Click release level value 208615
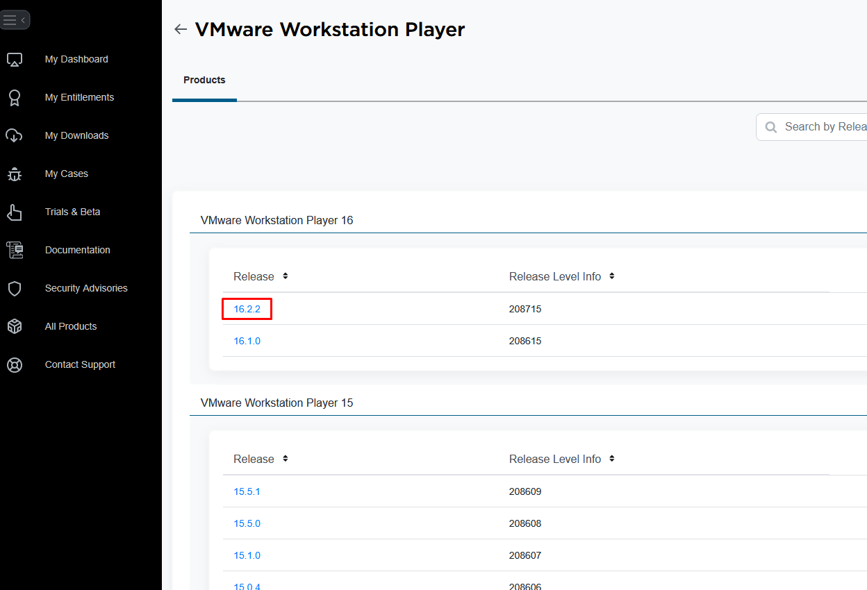The width and height of the screenshot is (867, 590). tap(525, 342)
